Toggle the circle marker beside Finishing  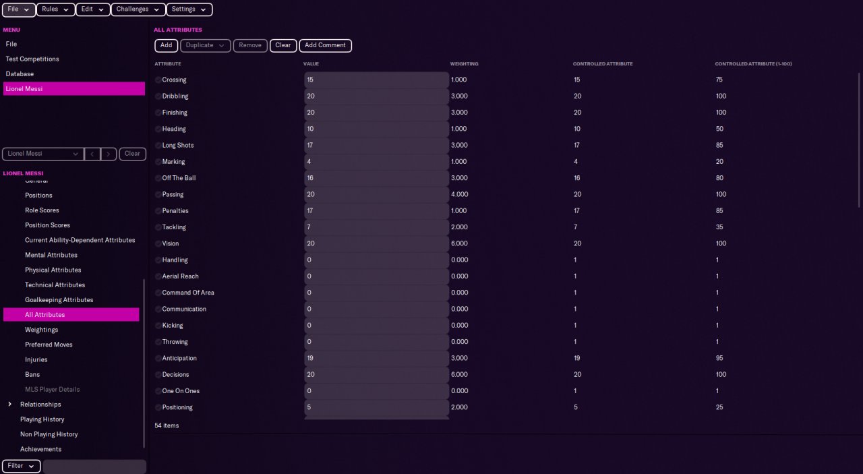(158, 113)
